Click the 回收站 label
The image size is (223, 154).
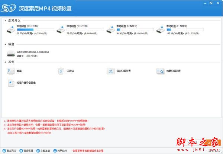pyautogui.click(x=70, y=71)
